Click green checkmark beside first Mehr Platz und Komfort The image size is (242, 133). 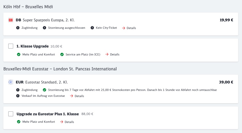click(18, 54)
